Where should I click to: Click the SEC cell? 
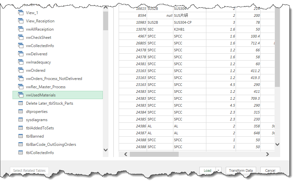[x=160, y=29]
